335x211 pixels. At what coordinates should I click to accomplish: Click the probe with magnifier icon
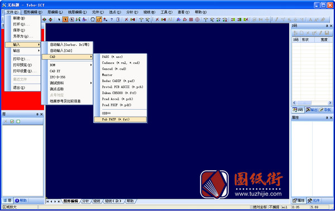[212, 19]
